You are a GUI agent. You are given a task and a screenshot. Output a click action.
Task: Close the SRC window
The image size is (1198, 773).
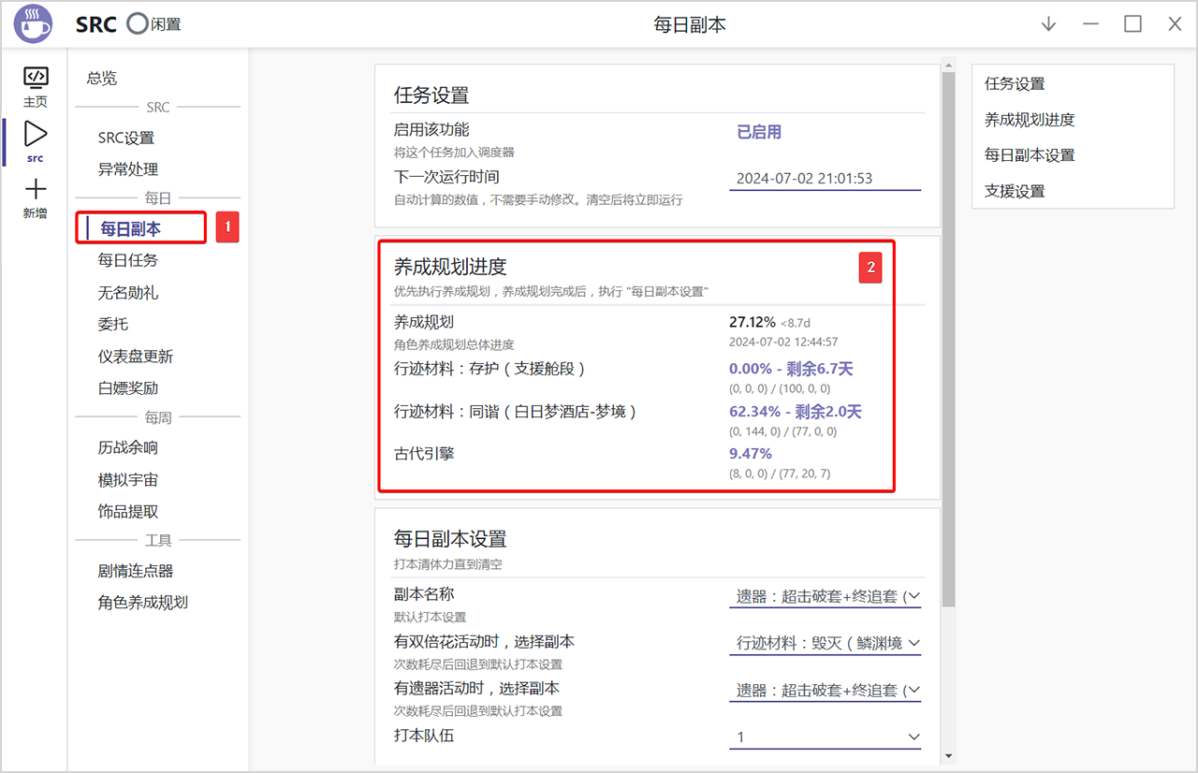tap(1175, 24)
